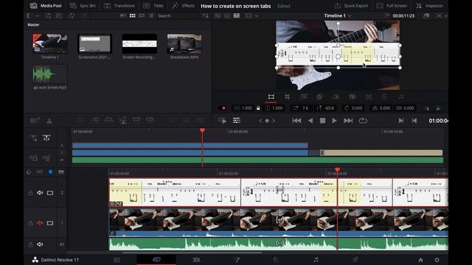
Task: Flip the image vertically
Action: [x=439, y=108]
